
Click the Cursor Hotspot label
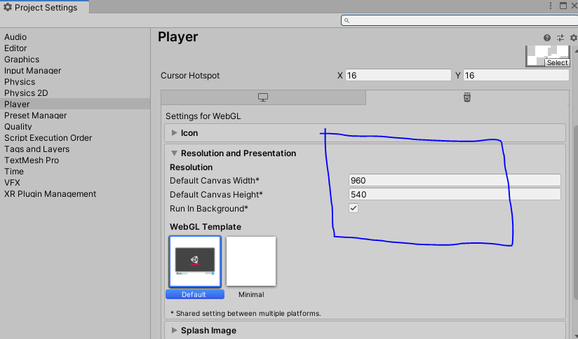coord(190,76)
